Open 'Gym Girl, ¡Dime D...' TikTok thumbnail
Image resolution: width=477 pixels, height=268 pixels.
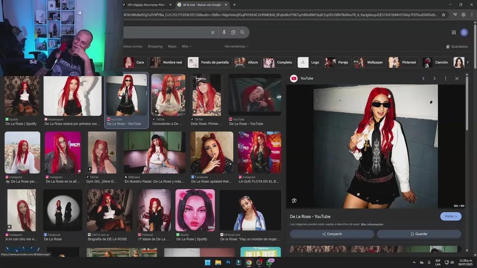tap(102, 152)
